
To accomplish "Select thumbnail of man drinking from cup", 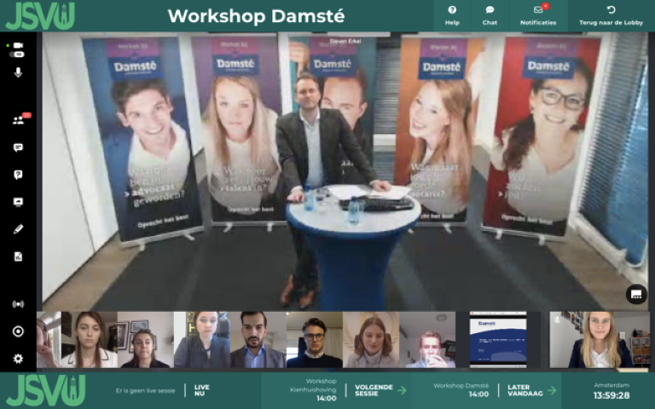I will tap(427, 339).
